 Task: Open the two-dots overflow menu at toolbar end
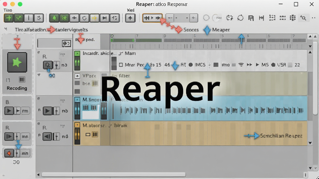click(x=313, y=18)
